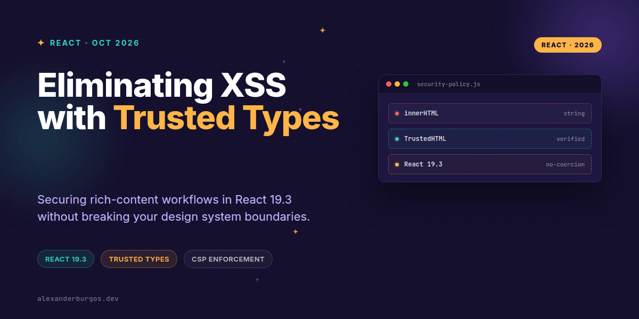This screenshot has width=639, height=319.
Task: Click the 'without breaking your design system' line
Action: (174, 217)
